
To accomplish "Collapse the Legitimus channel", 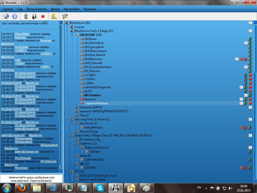I will point(72,143).
